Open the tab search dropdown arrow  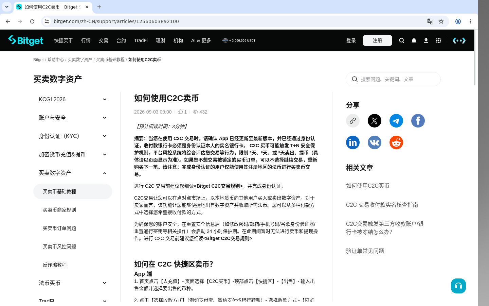click(7, 7)
